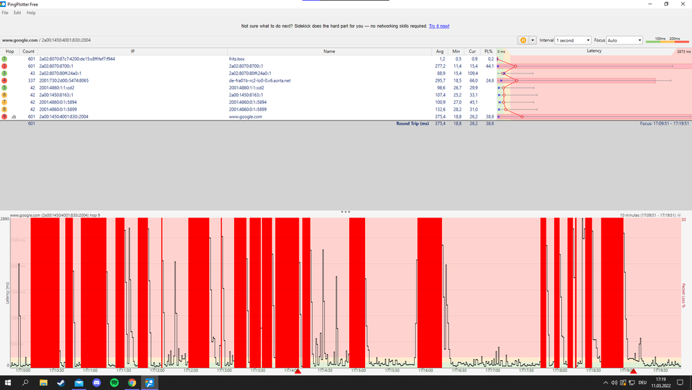Open the Edit menu
The width and height of the screenshot is (692, 390).
coord(17,12)
